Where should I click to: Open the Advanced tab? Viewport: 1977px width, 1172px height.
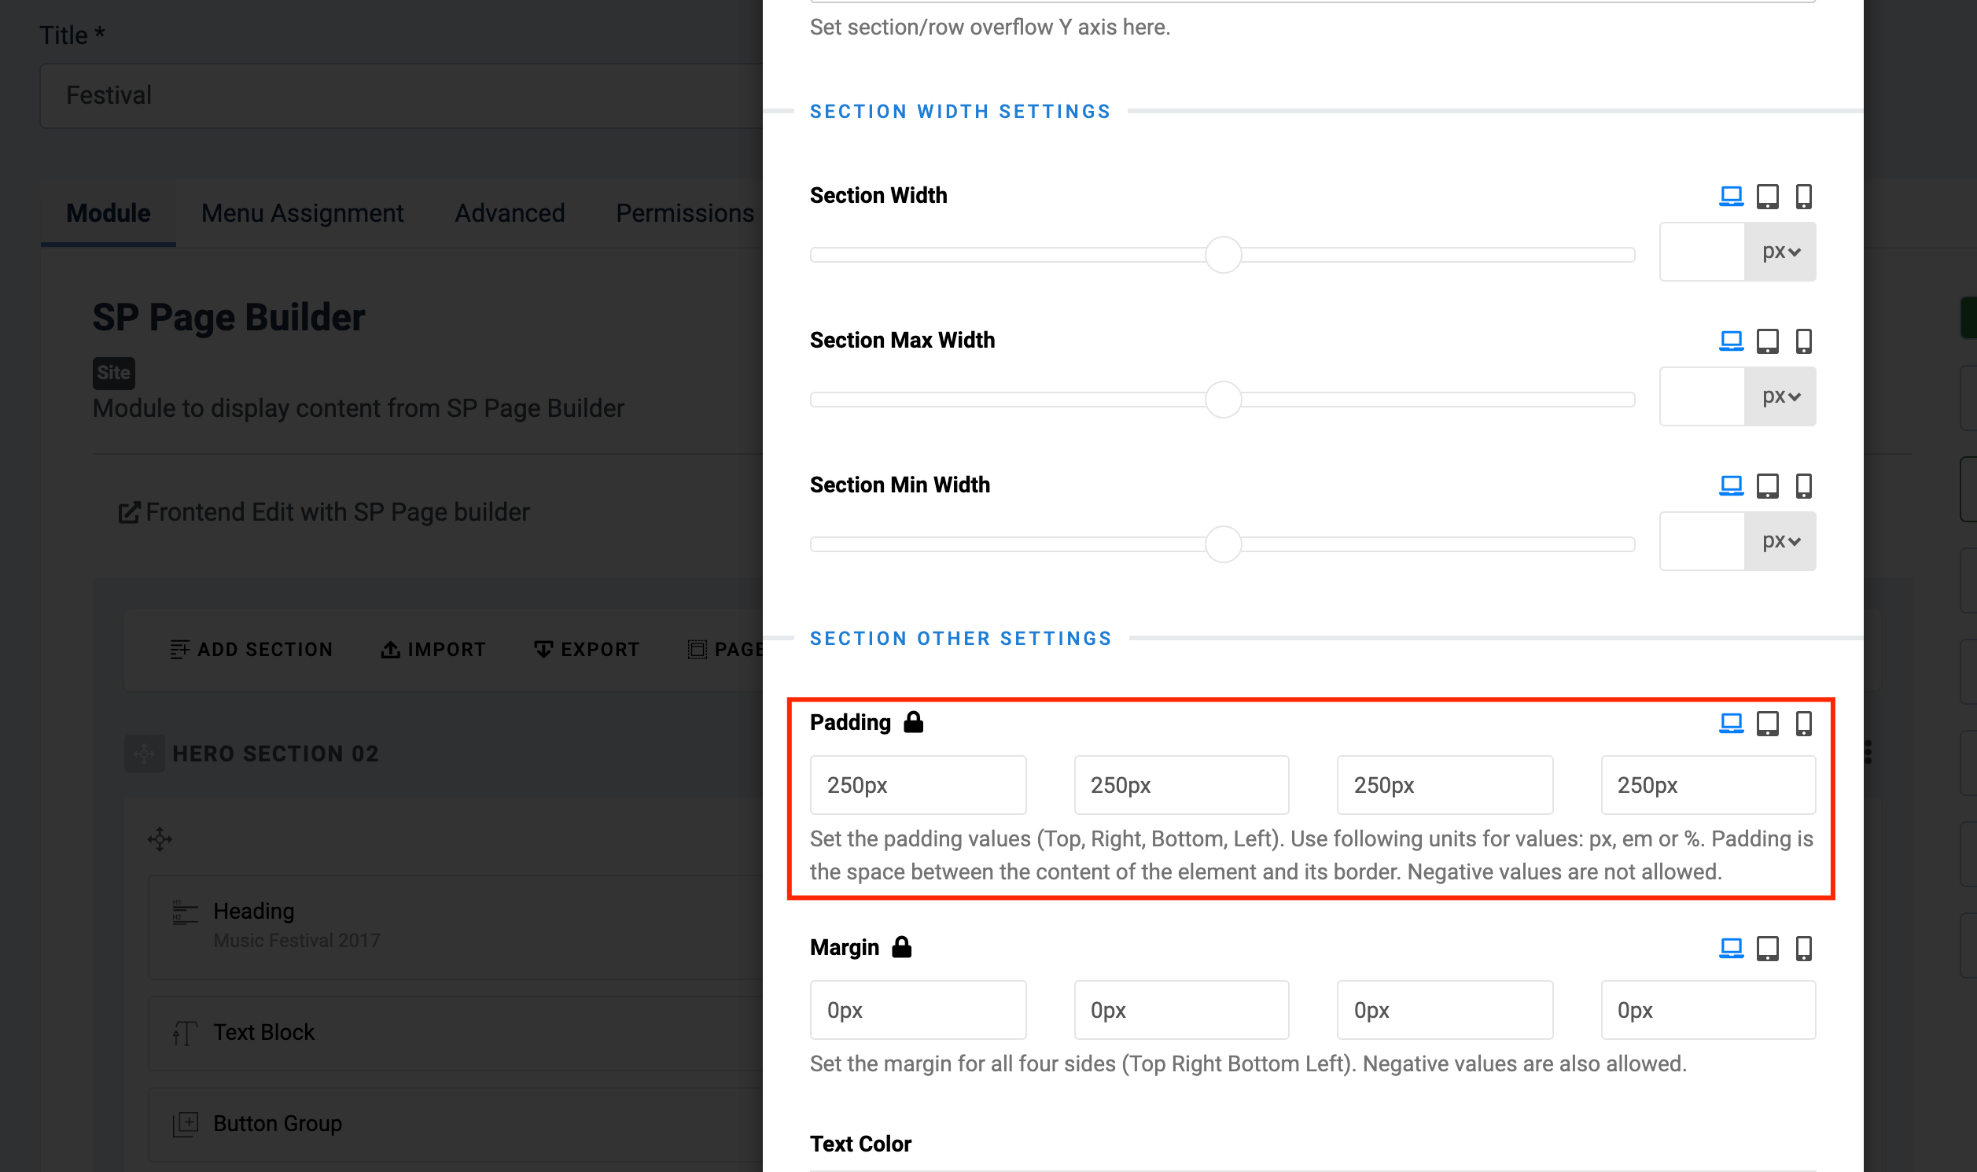tap(510, 213)
